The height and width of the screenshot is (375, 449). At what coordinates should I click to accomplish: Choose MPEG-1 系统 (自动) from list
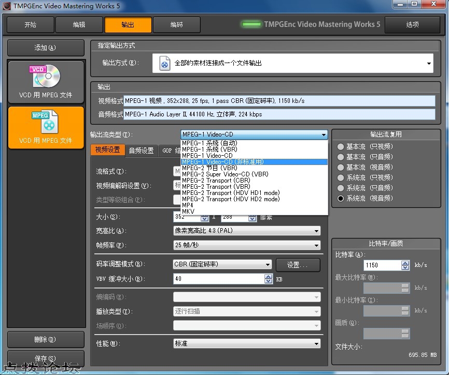(x=254, y=143)
